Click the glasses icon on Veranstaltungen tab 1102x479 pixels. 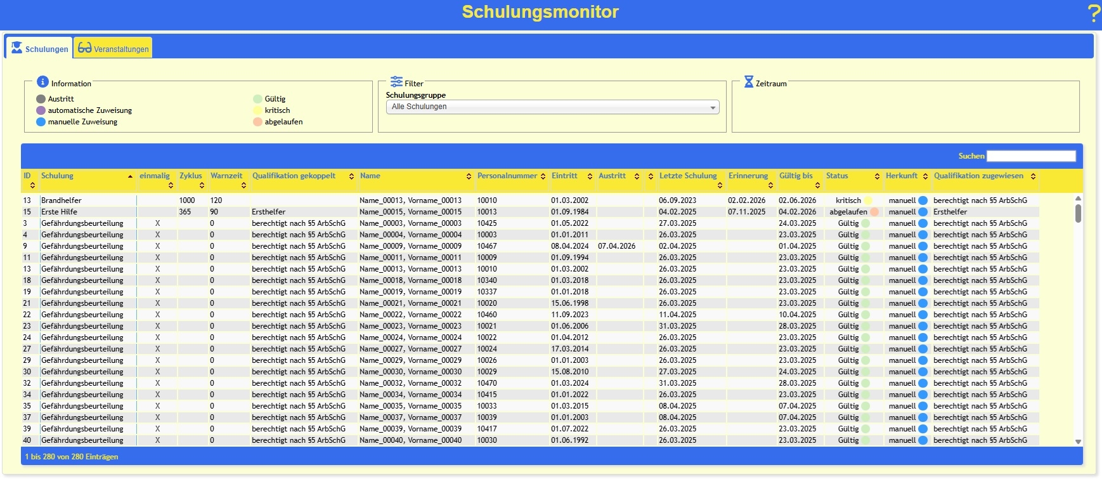[85, 48]
